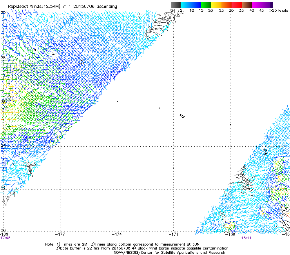Click the brown 35-40 knots color swatch
Viewport: 290px width, 255px height.
click(247, 5)
